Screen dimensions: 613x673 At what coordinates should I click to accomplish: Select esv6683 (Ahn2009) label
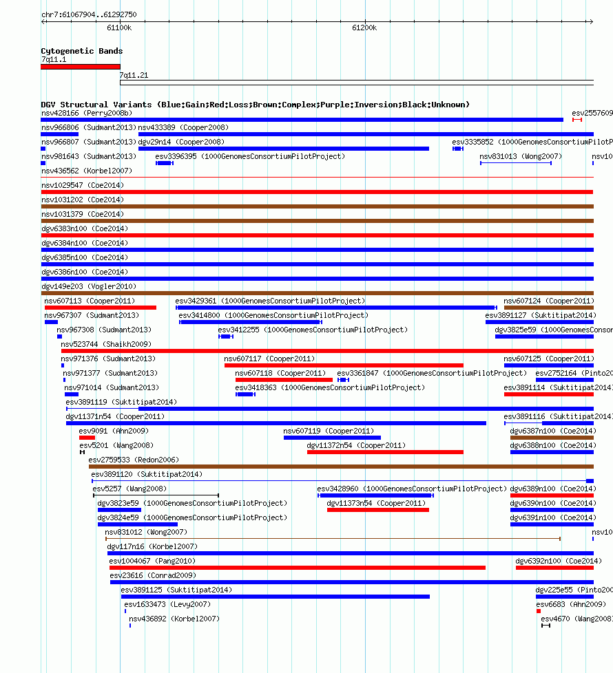[x=571, y=604]
